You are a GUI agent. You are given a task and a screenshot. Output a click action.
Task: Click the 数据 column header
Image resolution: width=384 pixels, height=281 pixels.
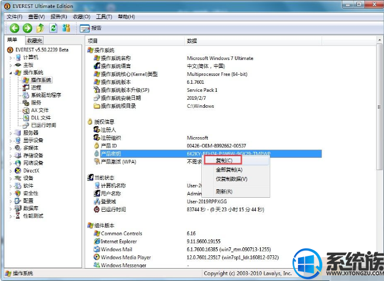(253, 41)
